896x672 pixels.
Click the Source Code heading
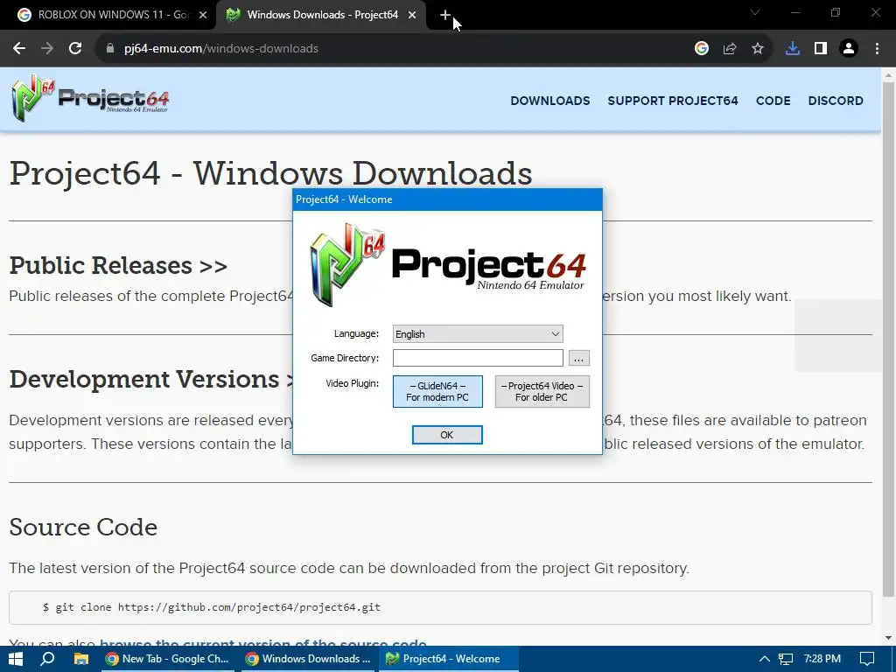[83, 527]
